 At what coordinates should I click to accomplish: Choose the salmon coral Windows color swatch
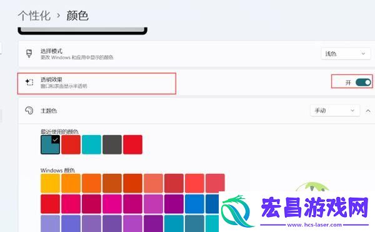pos(153,183)
